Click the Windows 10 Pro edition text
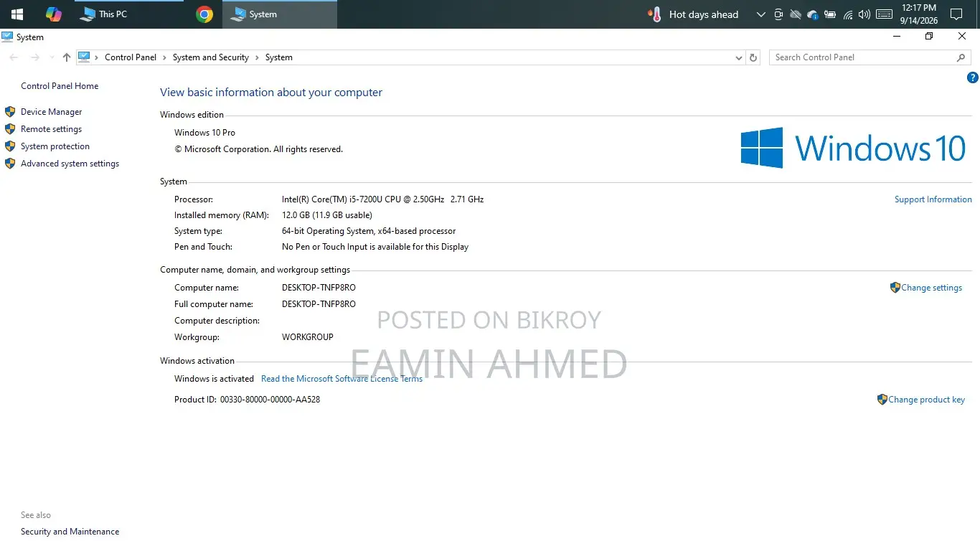Viewport: 980px width, 551px height. pyautogui.click(x=204, y=133)
